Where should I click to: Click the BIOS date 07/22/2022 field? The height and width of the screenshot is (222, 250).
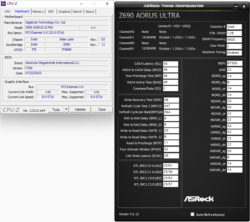(66, 73)
